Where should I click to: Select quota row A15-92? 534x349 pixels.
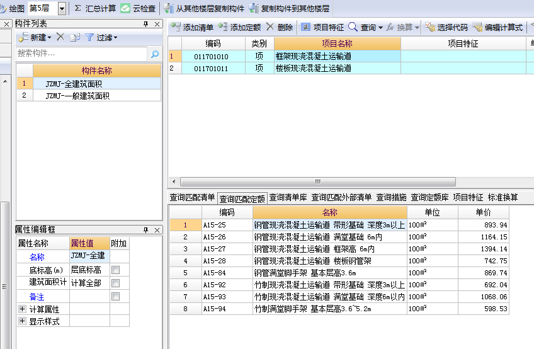(x=339, y=285)
